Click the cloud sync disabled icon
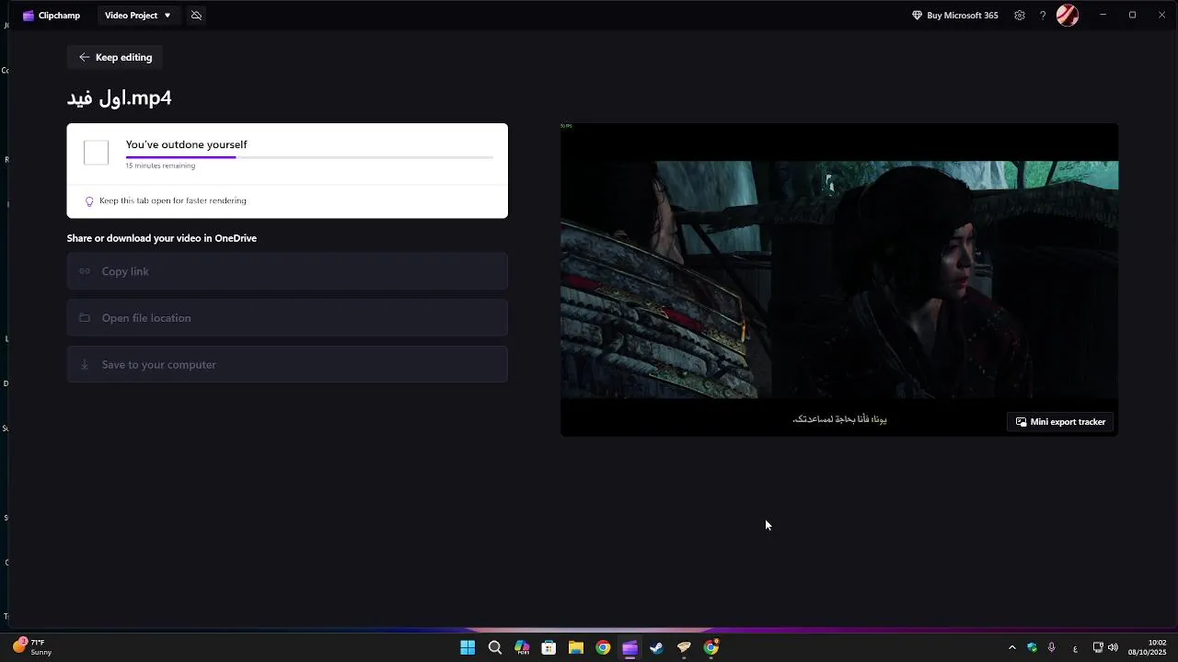The image size is (1178, 662). (x=196, y=16)
